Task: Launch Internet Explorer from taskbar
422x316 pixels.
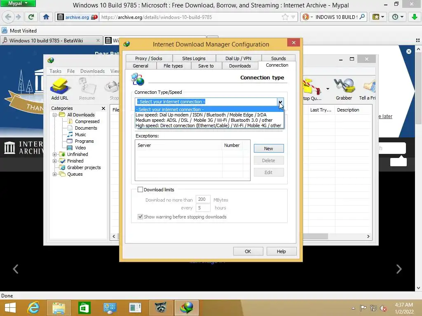Action: 33,308
